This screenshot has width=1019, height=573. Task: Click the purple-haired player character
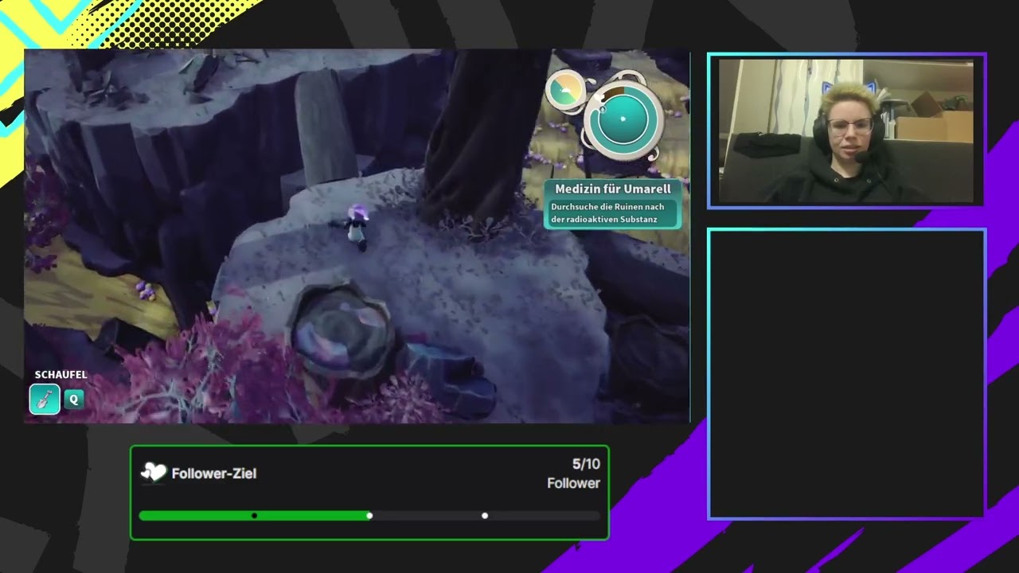(x=356, y=226)
